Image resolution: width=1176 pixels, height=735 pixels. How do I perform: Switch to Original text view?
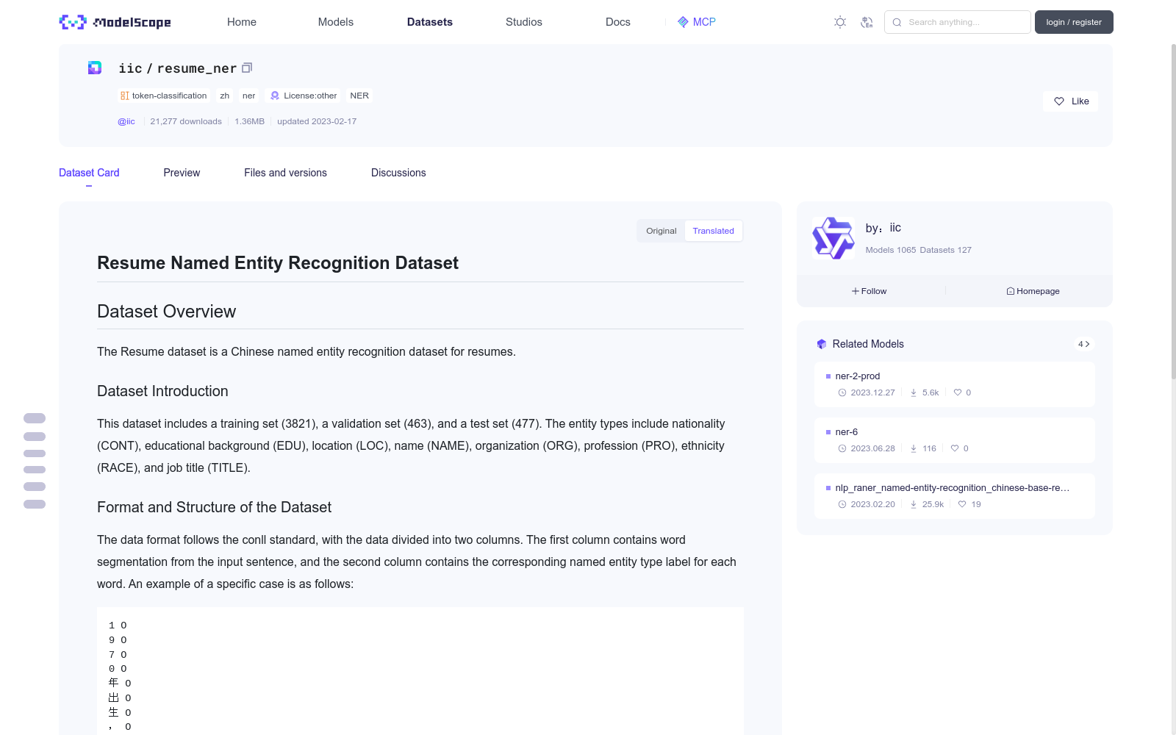pyautogui.click(x=661, y=231)
